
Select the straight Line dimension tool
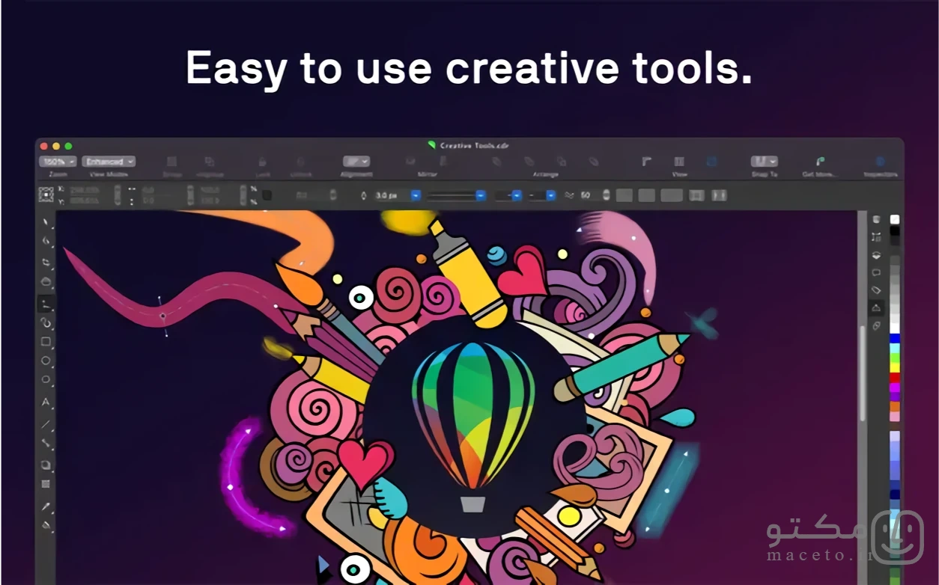[46, 424]
